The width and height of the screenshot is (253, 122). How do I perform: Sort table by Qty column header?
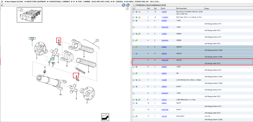155,8
